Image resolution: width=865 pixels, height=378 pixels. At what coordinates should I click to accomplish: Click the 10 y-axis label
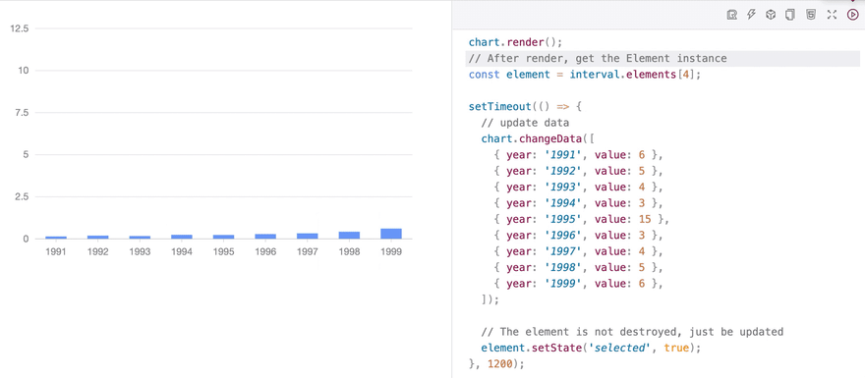coord(25,70)
